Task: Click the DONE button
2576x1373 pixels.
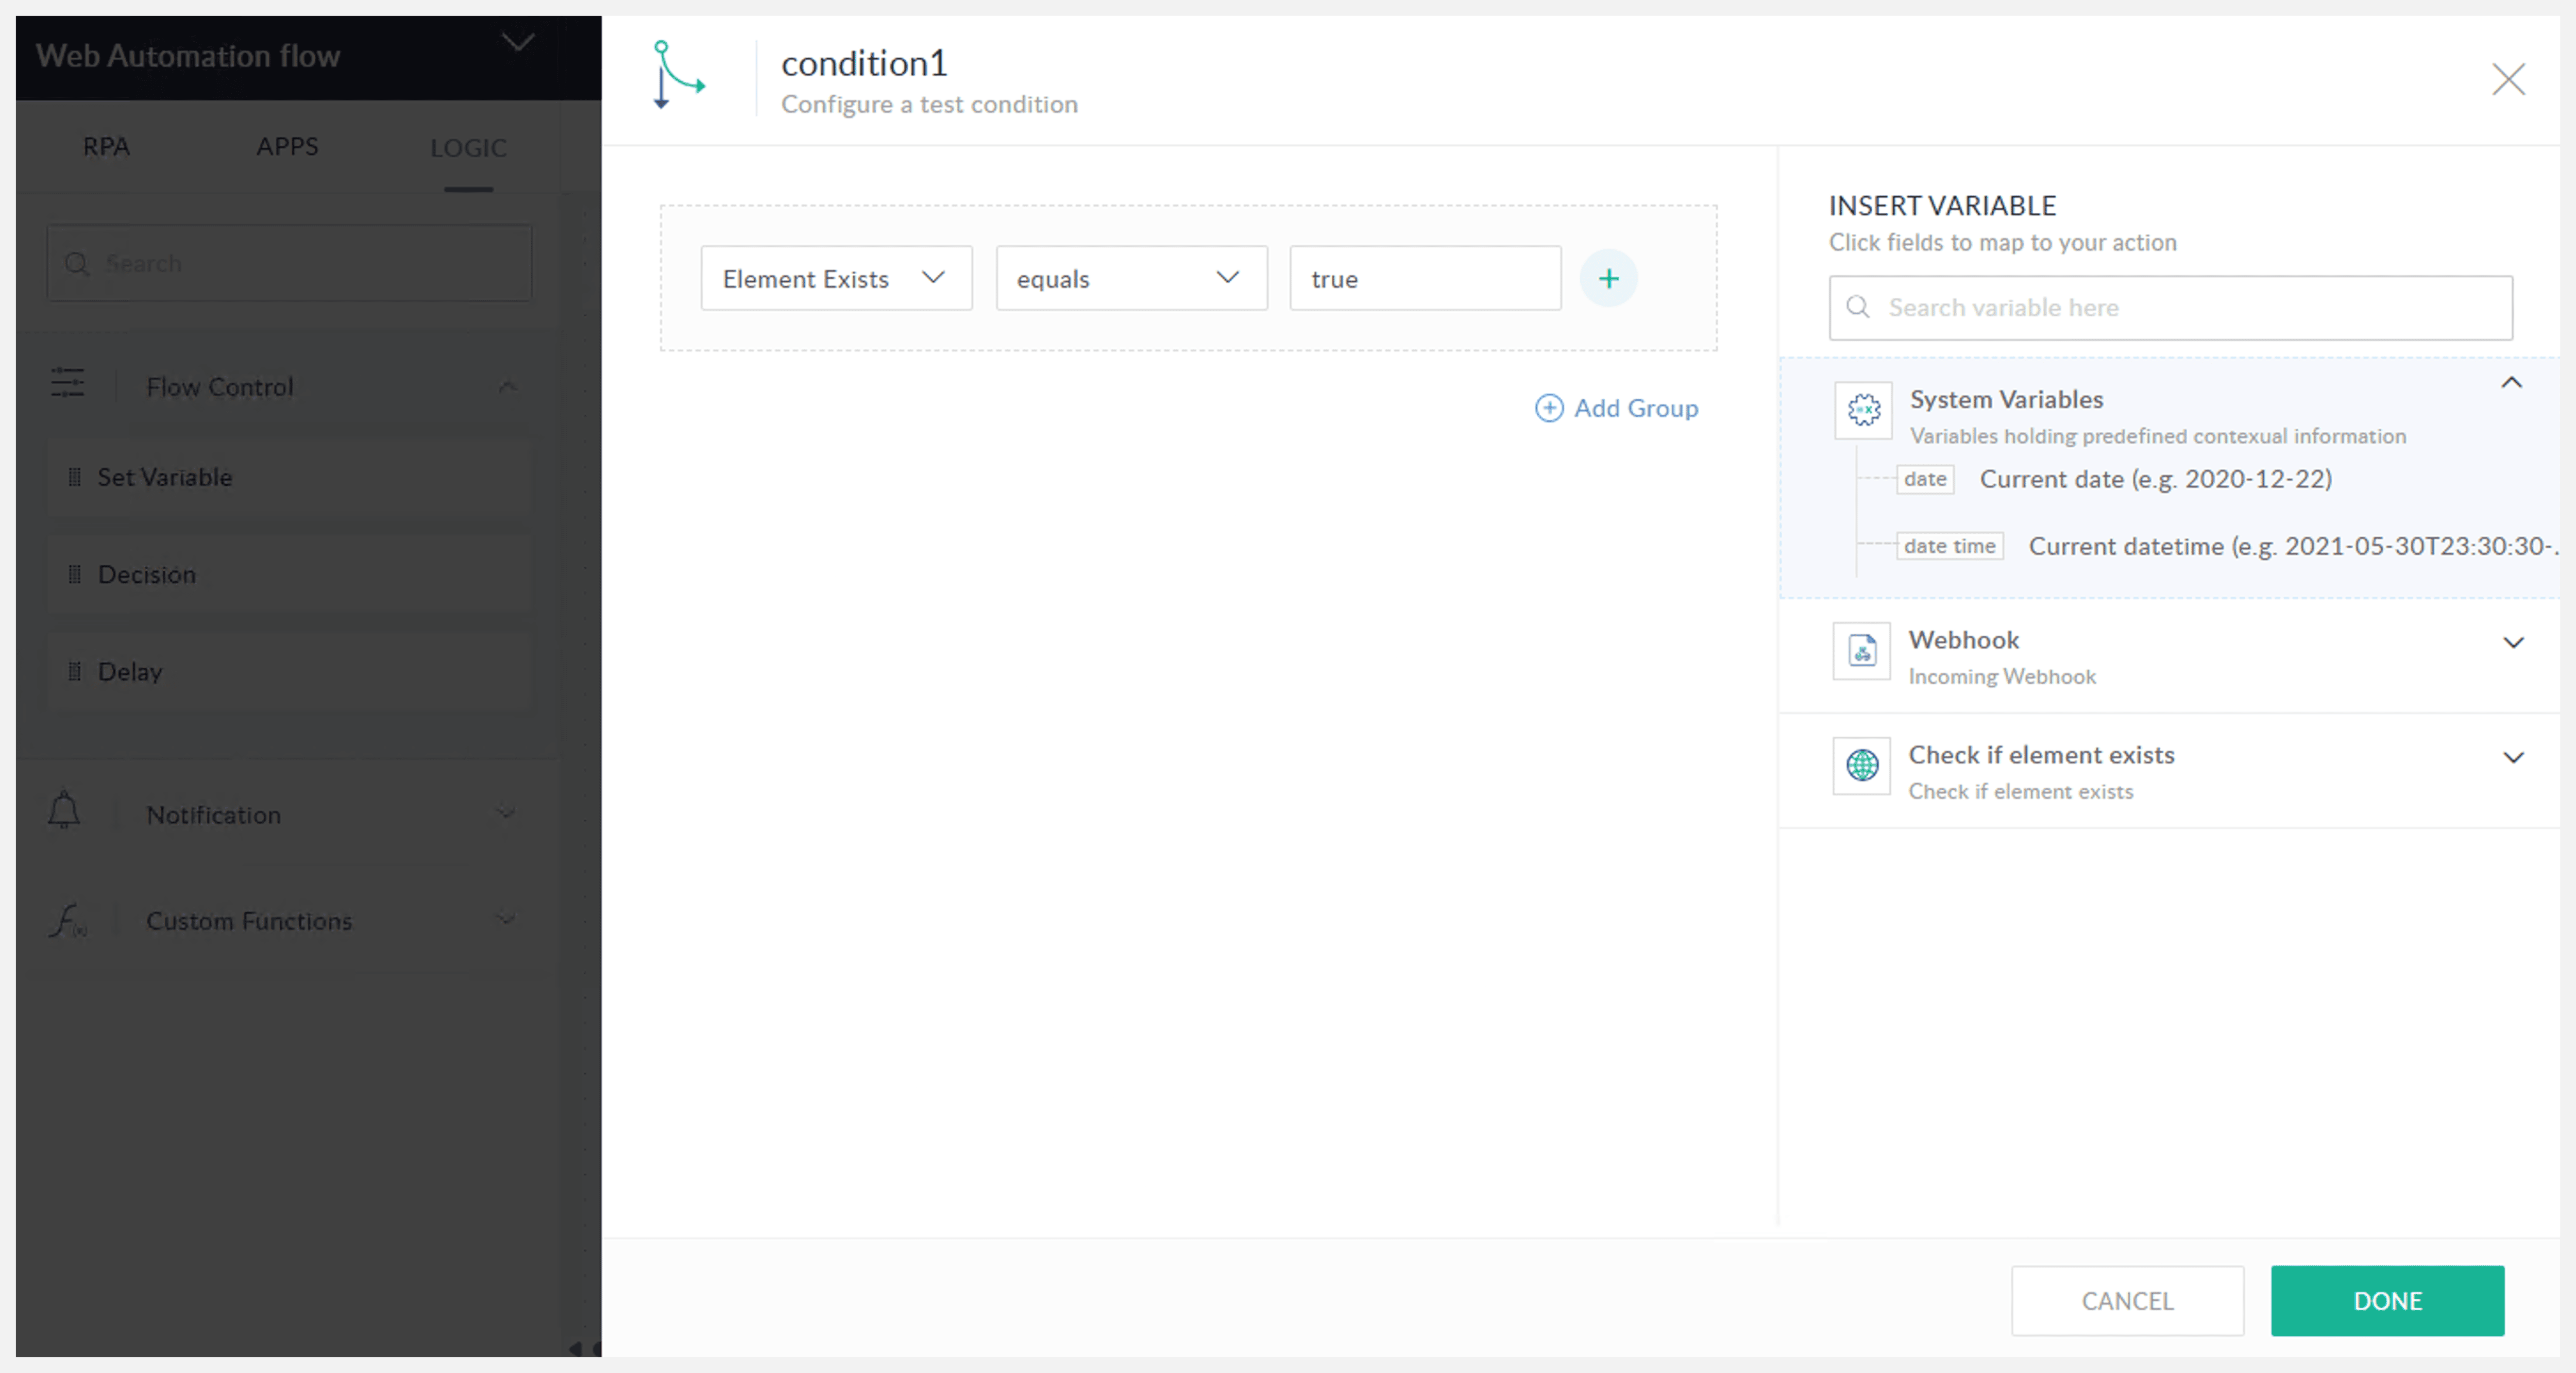Action: (2386, 1300)
